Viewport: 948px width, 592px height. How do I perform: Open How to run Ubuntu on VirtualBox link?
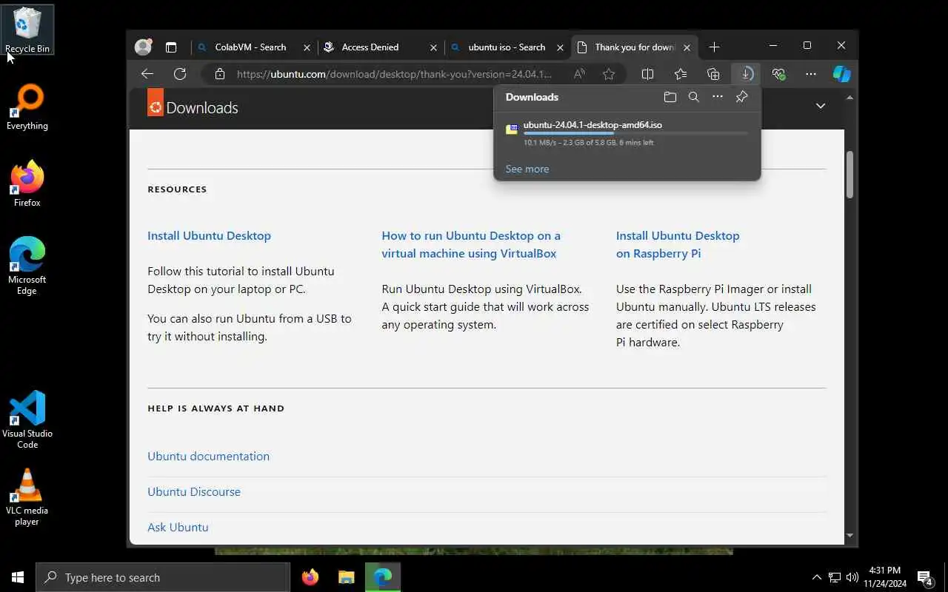(471, 244)
